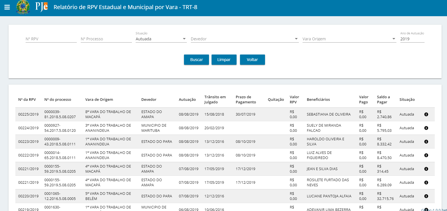
Task: Click the Beneficiários column header
Action: click(x=318, y=100)
